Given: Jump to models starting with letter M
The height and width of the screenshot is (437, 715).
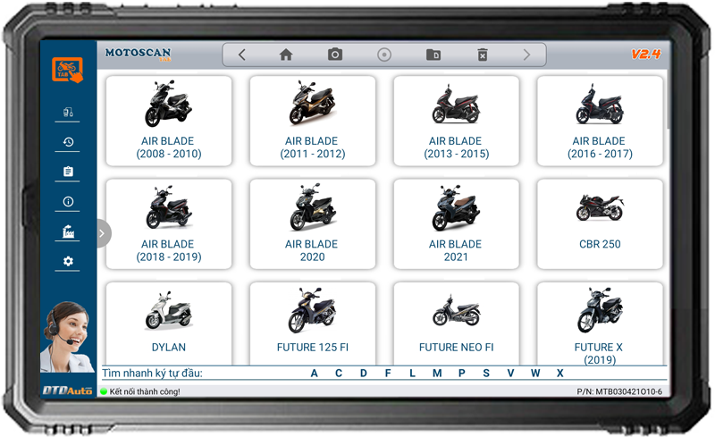Looking at the screenshot, I should 437,374.
